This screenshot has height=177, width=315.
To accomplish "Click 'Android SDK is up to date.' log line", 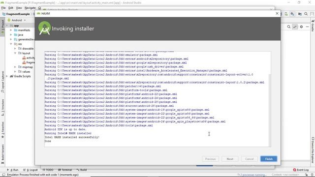I will coord(65,129).
